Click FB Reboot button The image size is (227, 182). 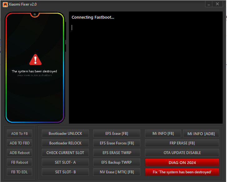(19, 162)
